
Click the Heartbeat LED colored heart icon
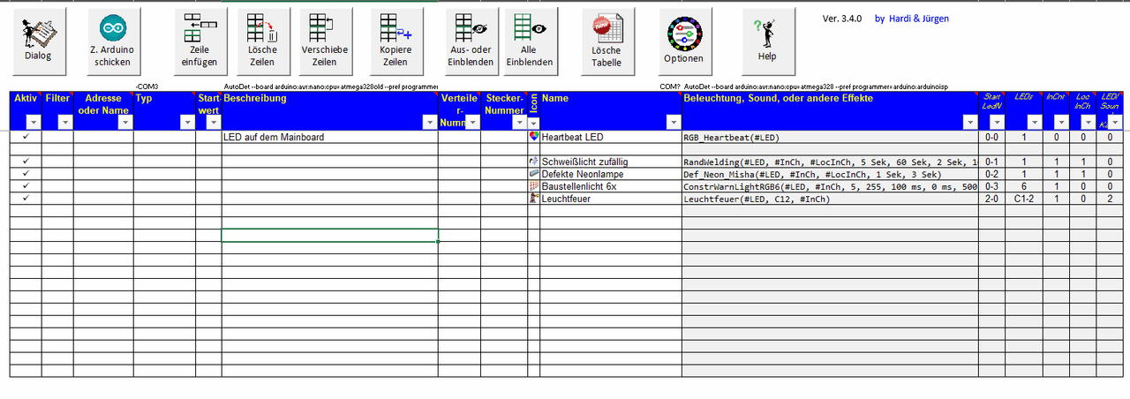point(533,137)
